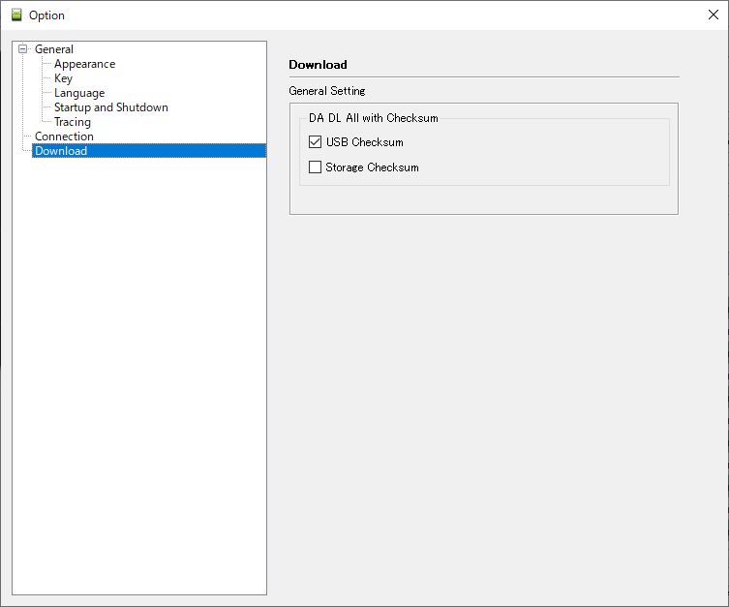Viewport: 729px width, 607px height.
Task: Select the General tree item
Action: click(54, 49)
